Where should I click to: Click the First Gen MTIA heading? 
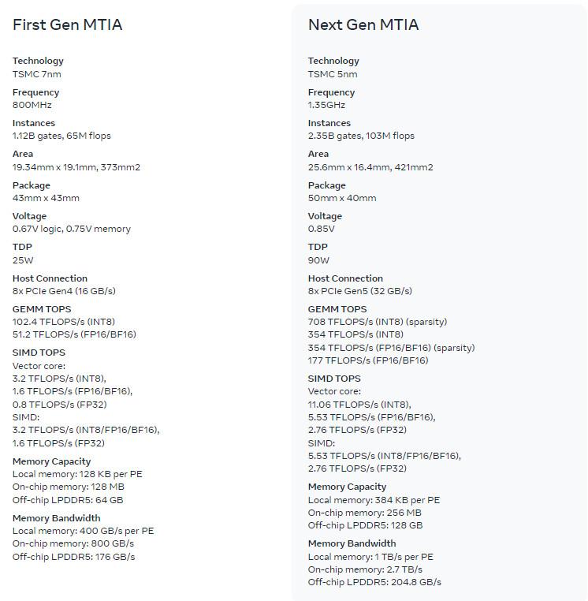tap(67, 25)
